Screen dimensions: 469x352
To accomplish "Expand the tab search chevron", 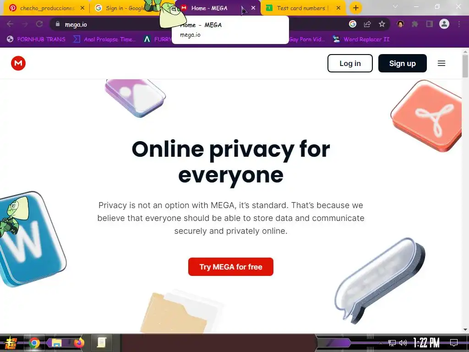I will point(395,6).
